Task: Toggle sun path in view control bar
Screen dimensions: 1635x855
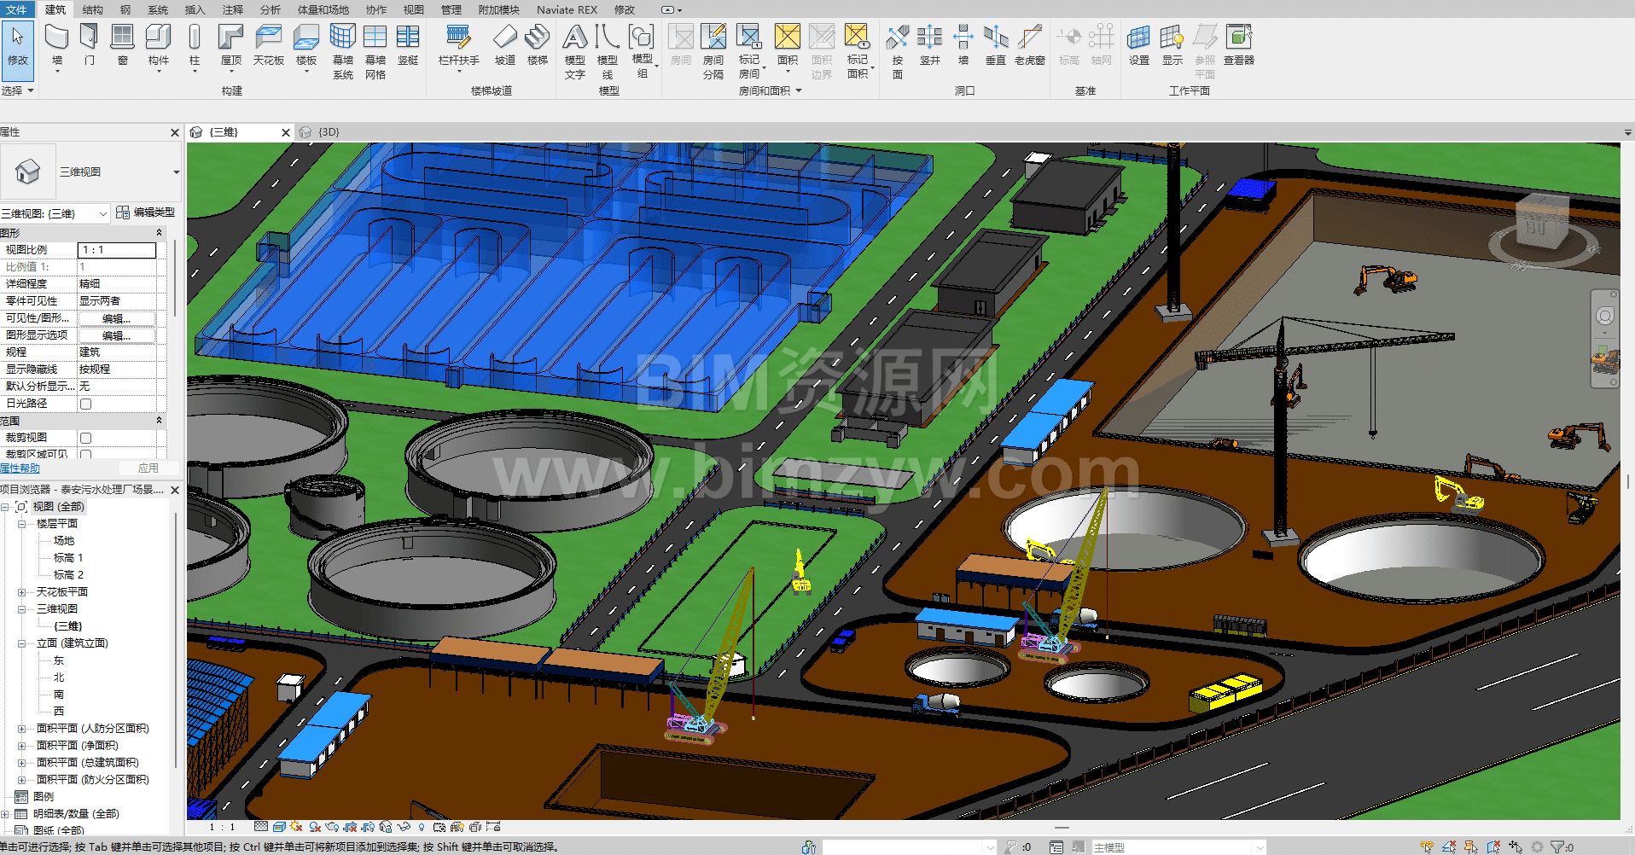Action: coord(296,827)
